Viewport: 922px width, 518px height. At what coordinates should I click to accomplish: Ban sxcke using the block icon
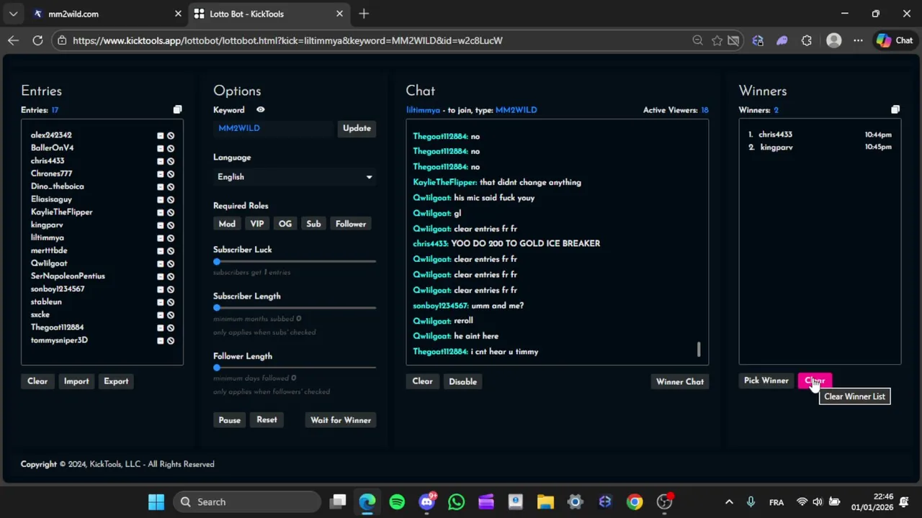click(171, 315)
